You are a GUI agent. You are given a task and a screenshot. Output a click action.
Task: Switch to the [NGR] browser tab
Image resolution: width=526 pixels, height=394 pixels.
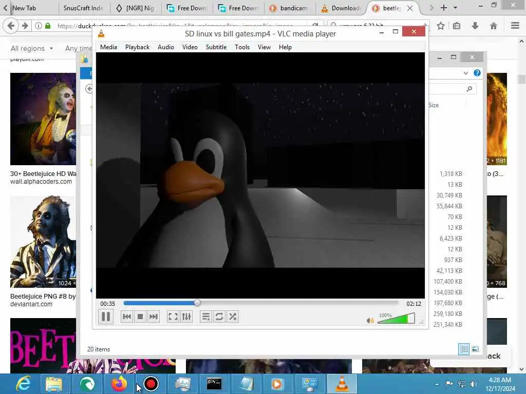point(136,8)
